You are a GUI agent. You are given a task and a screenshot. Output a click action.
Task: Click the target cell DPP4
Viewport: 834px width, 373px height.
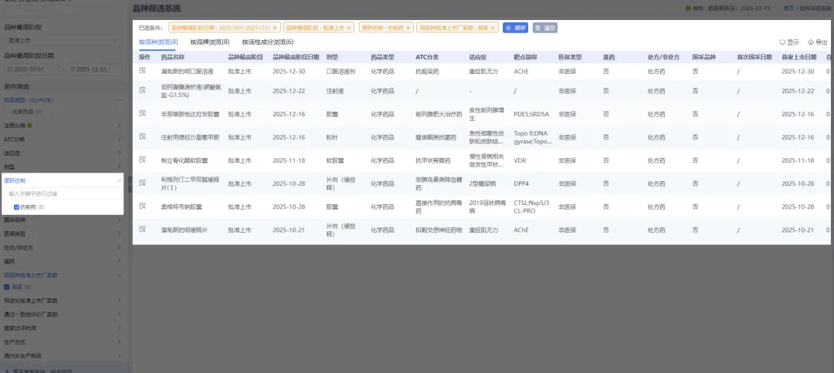520,183
